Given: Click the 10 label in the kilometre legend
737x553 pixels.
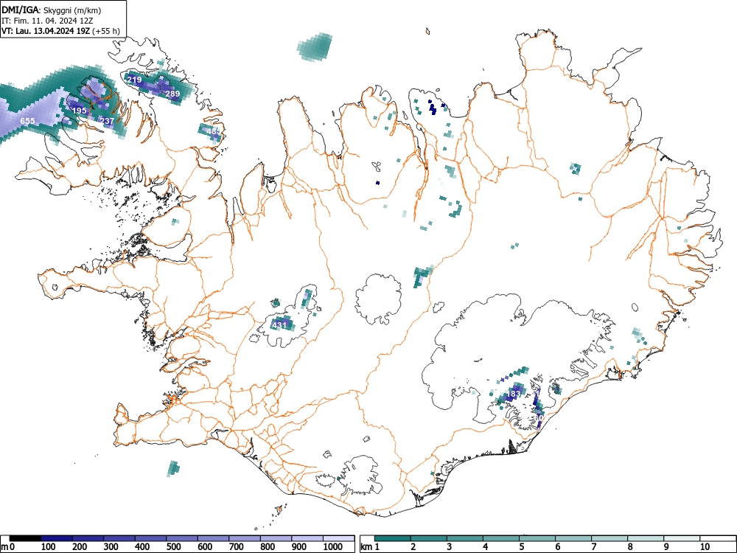Looking at the screenshot, I should pos(704,547).
